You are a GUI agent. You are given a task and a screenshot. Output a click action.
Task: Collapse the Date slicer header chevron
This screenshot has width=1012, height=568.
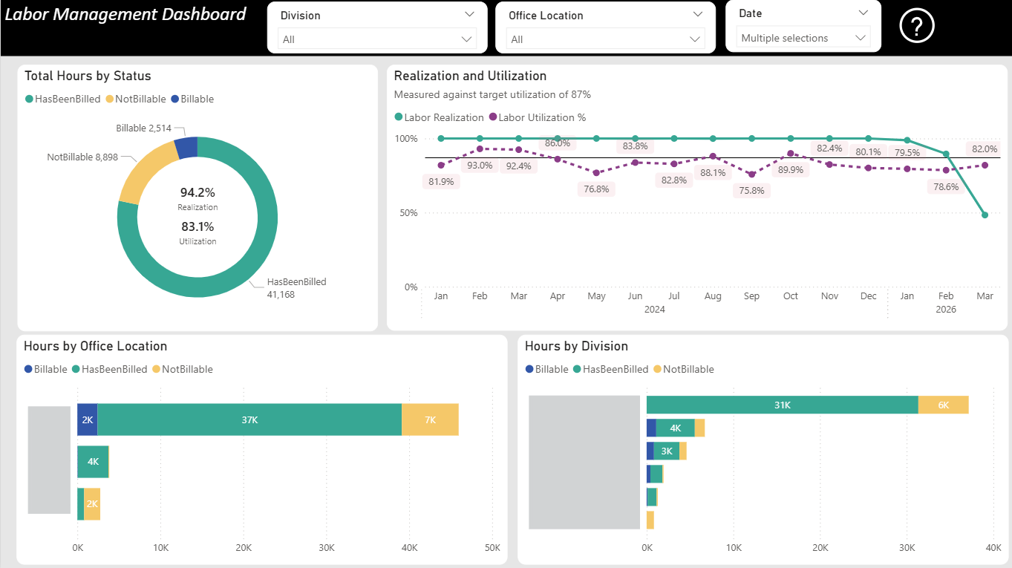click(x=863, y=13)
